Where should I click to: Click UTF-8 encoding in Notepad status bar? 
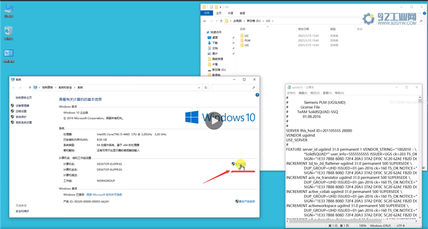coord(401,226)
